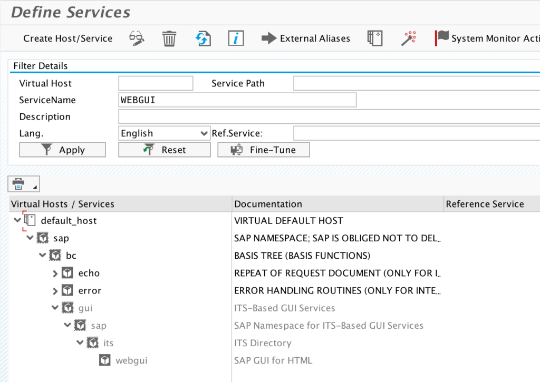Screen dimensions: 540x382
Task: Click inside the ServiceName input field
Action: [237, 100]
